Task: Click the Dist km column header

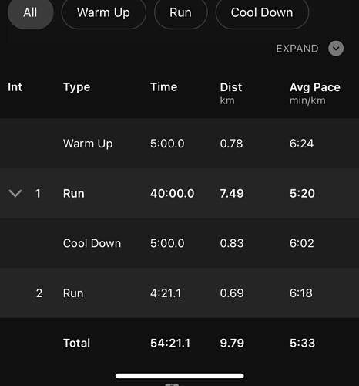Action: pos(231,93)
